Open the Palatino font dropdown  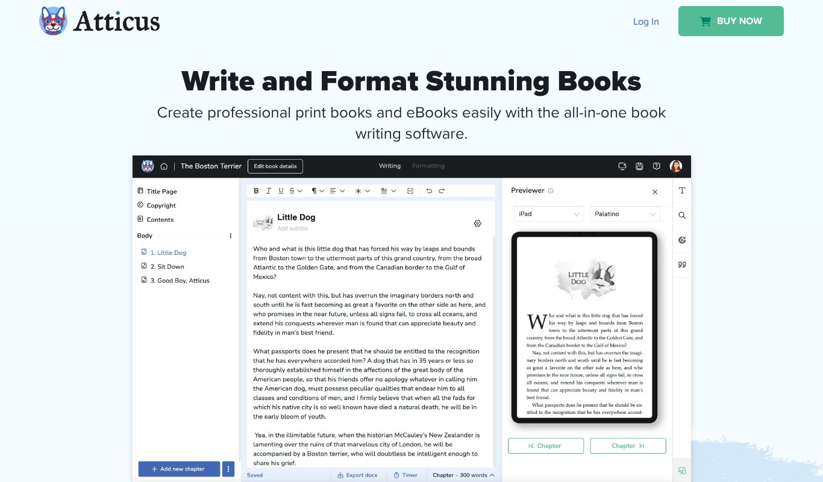[625, 214]
